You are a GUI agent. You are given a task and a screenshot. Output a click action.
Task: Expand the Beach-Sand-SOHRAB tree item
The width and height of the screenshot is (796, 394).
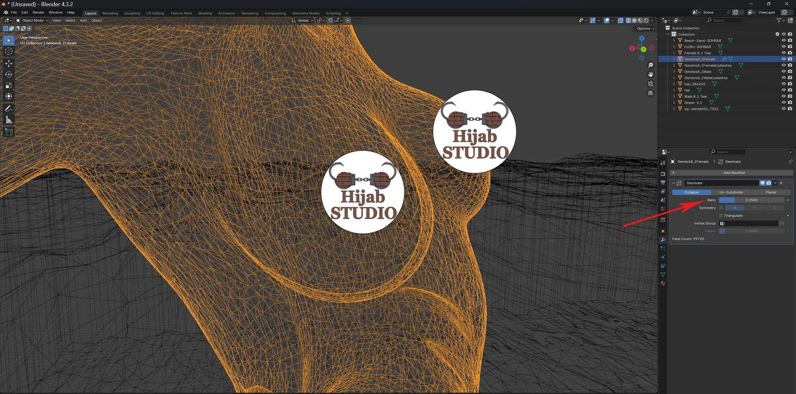(x=674, y=41)
